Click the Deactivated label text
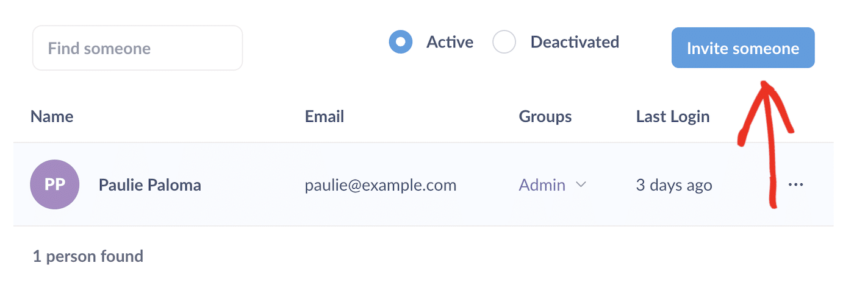 point(575,42)
